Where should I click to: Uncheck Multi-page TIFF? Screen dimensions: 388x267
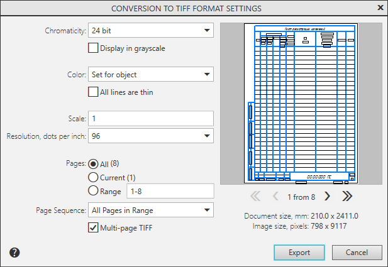click(94, 227)
